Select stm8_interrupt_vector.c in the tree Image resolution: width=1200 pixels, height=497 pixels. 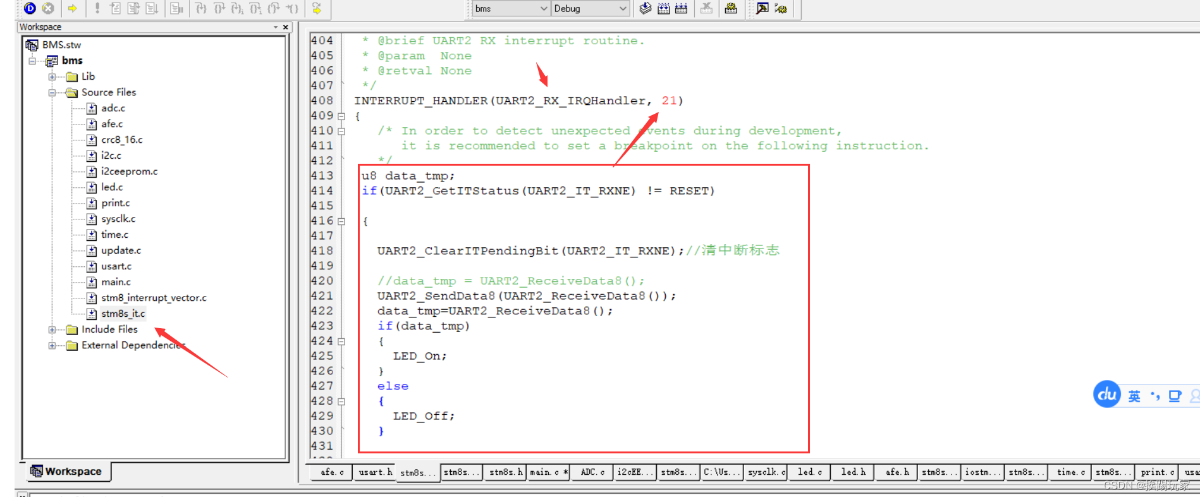tap(154, 298)
